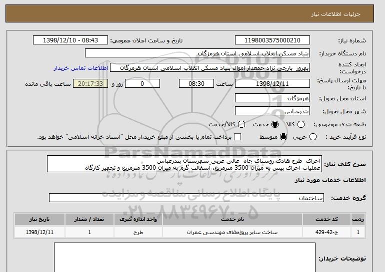The image size is (385, 272).
Task: Choose جزیی purchase process type
Action: click(x=313, y=137)
